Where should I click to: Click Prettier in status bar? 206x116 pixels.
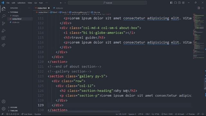point(191,114)
